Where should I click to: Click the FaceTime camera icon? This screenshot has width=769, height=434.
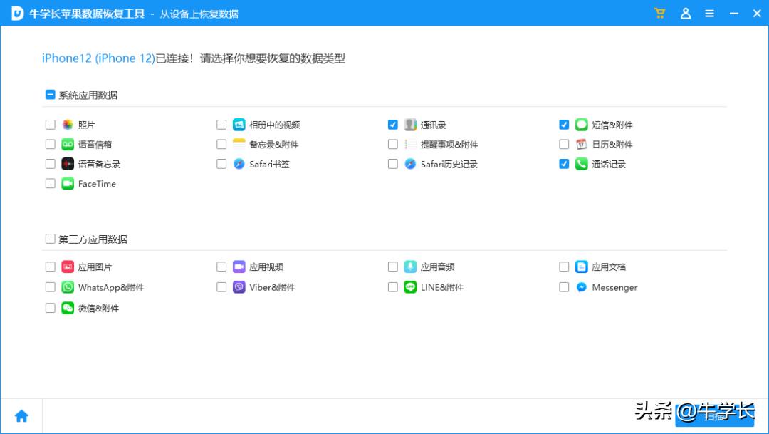68,184
